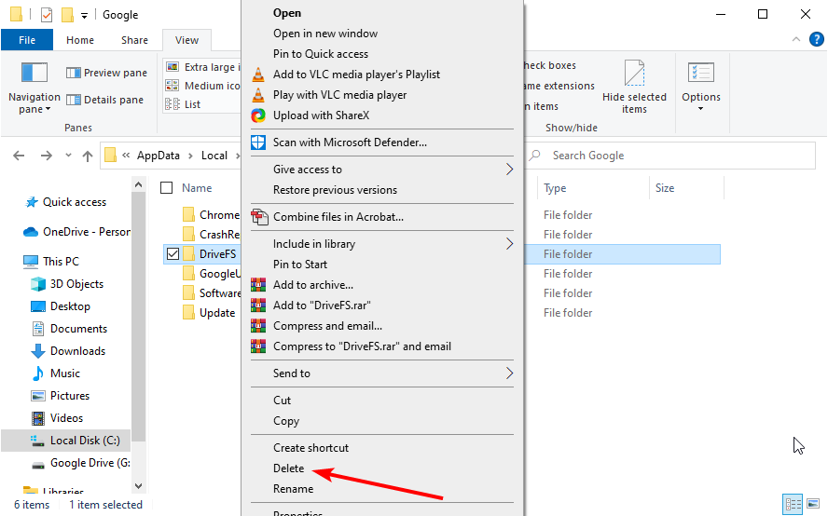Select Pin to Start

pyautogui.click(x=300, y=265)
